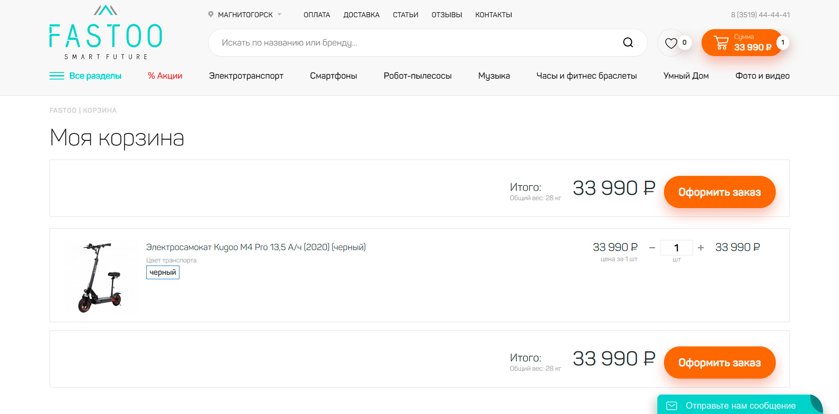839x414 pixels.
Task: Click the location pin icon near Магнитогорск
Action: pos(211,15)
